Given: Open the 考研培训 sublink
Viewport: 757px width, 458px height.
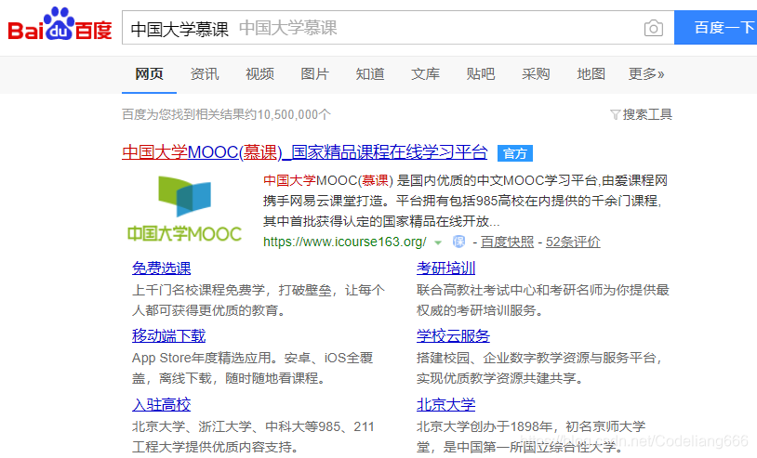Looking at the screenshot, I should point(446,268).
